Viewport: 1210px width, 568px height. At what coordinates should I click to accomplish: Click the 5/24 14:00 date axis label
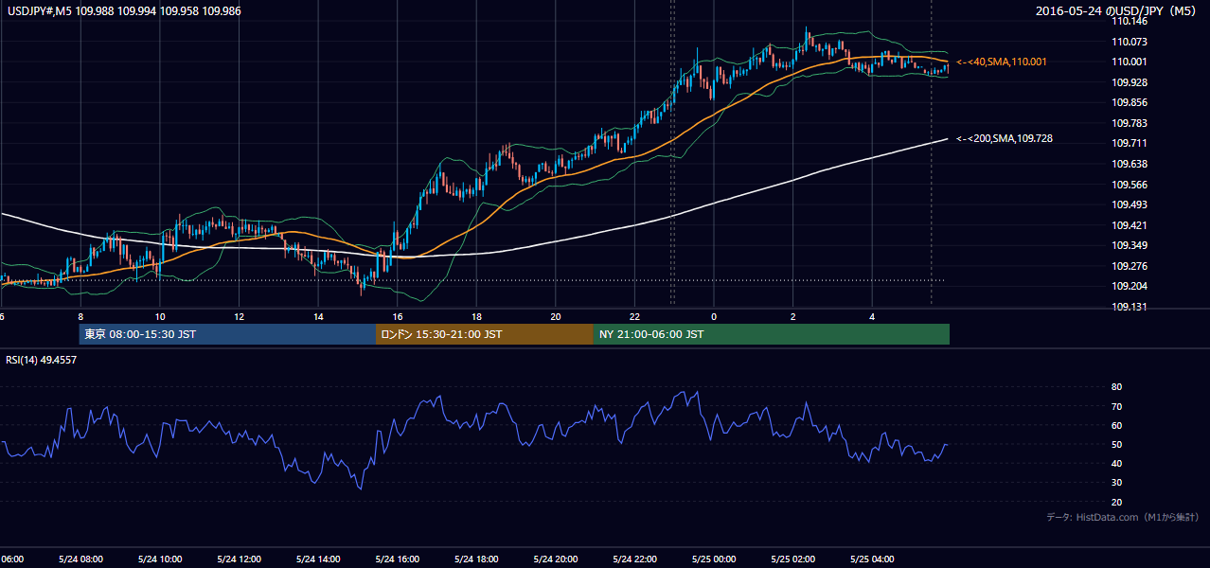318,559
